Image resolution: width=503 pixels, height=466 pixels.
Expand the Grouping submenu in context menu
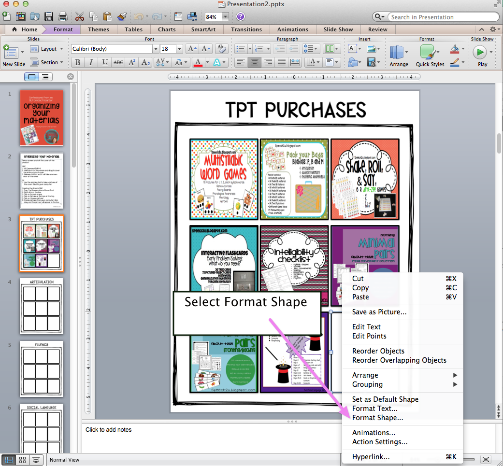click(403, 384)
